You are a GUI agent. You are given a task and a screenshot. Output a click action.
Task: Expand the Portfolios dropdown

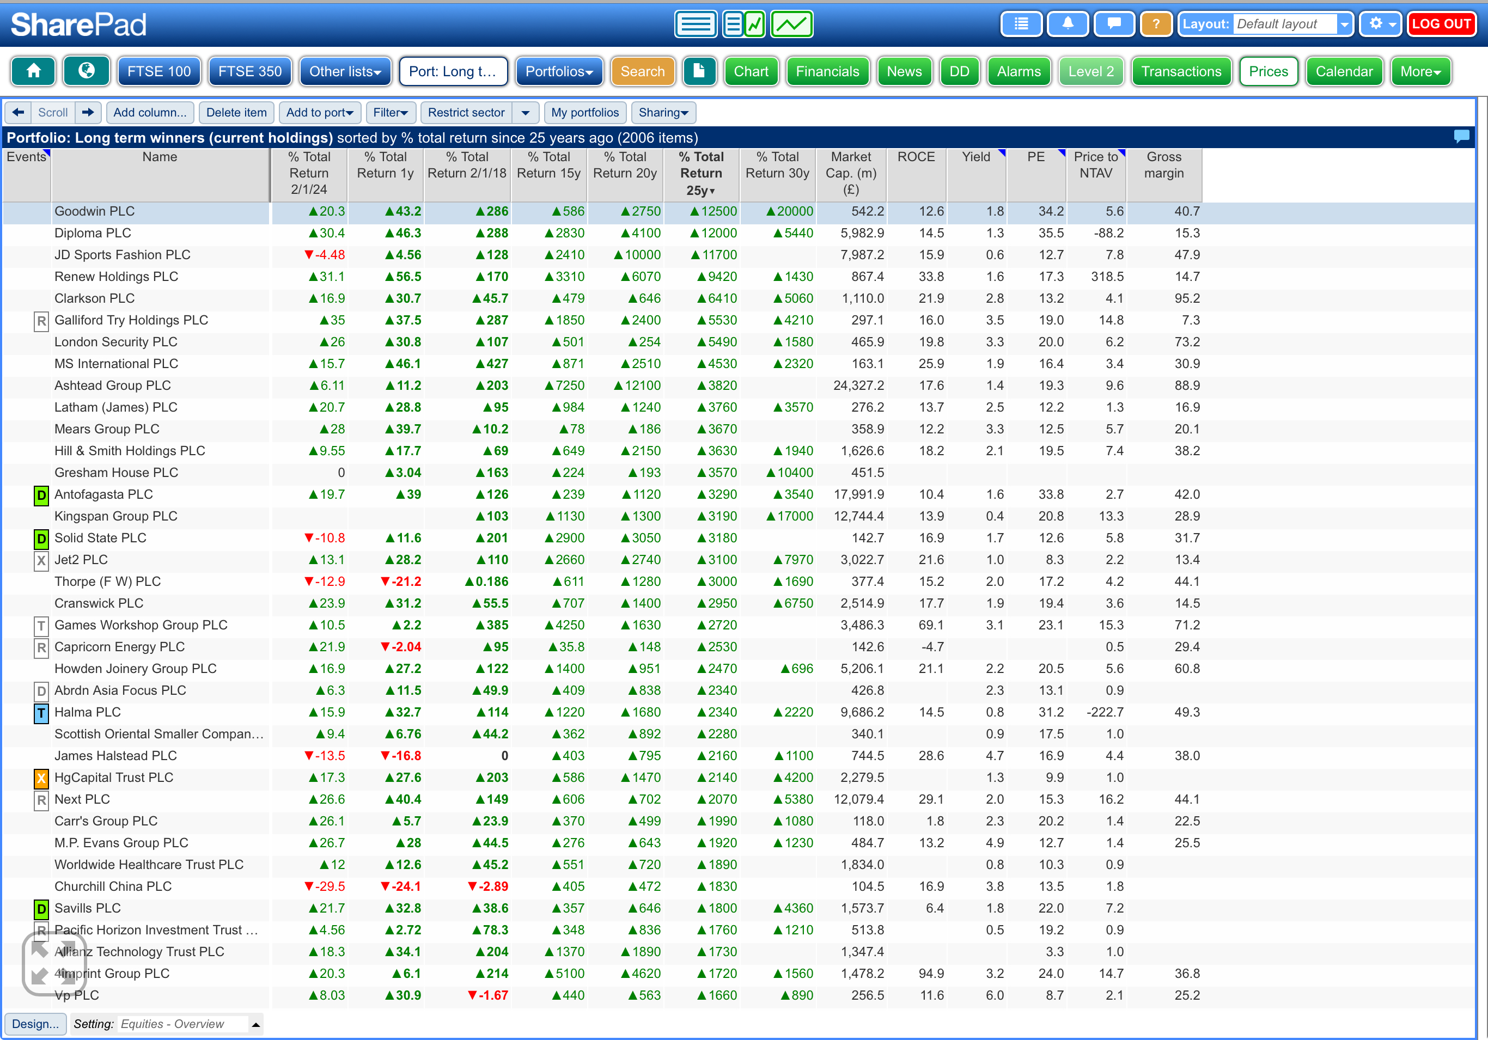(x=559, y=71)
